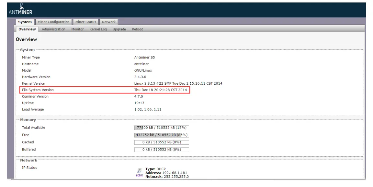This screenshot has width=373, height=187.
Task: Go to the Monitor page
Action: tap(77, 29)
